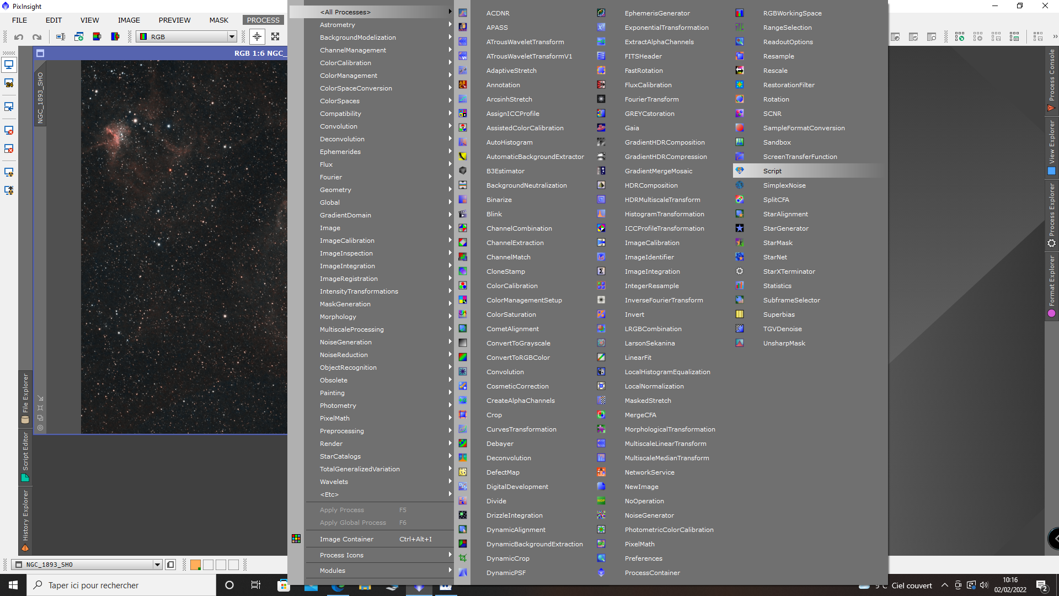Choose DynamicBackgroundExtraction from the list

[x=534, y=544]
